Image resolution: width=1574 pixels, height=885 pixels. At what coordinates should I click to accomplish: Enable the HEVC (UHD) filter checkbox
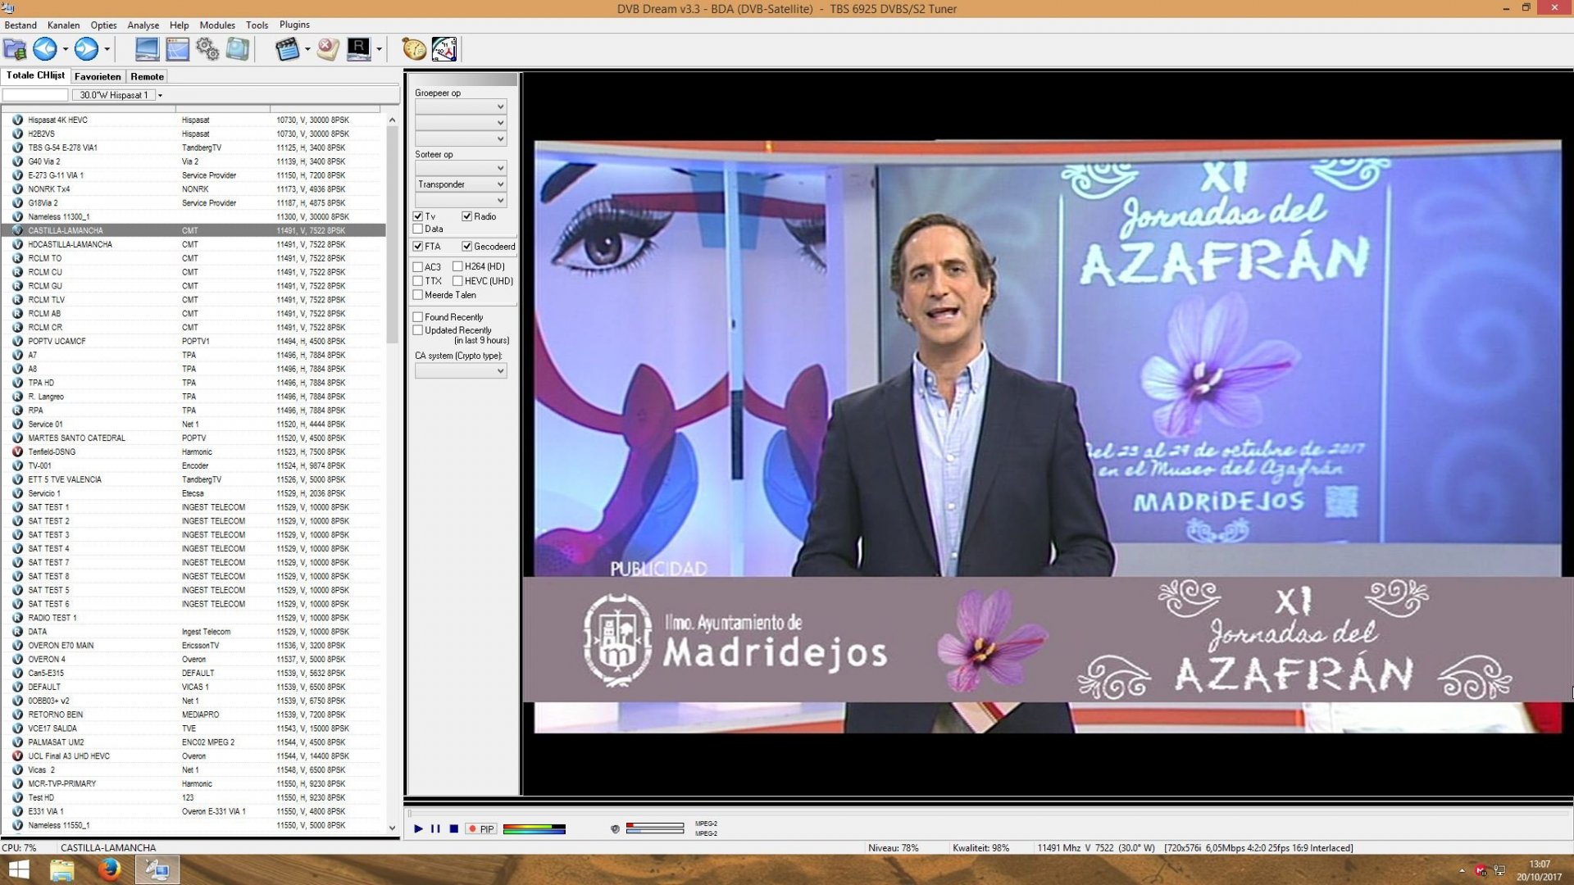point(457,280)
